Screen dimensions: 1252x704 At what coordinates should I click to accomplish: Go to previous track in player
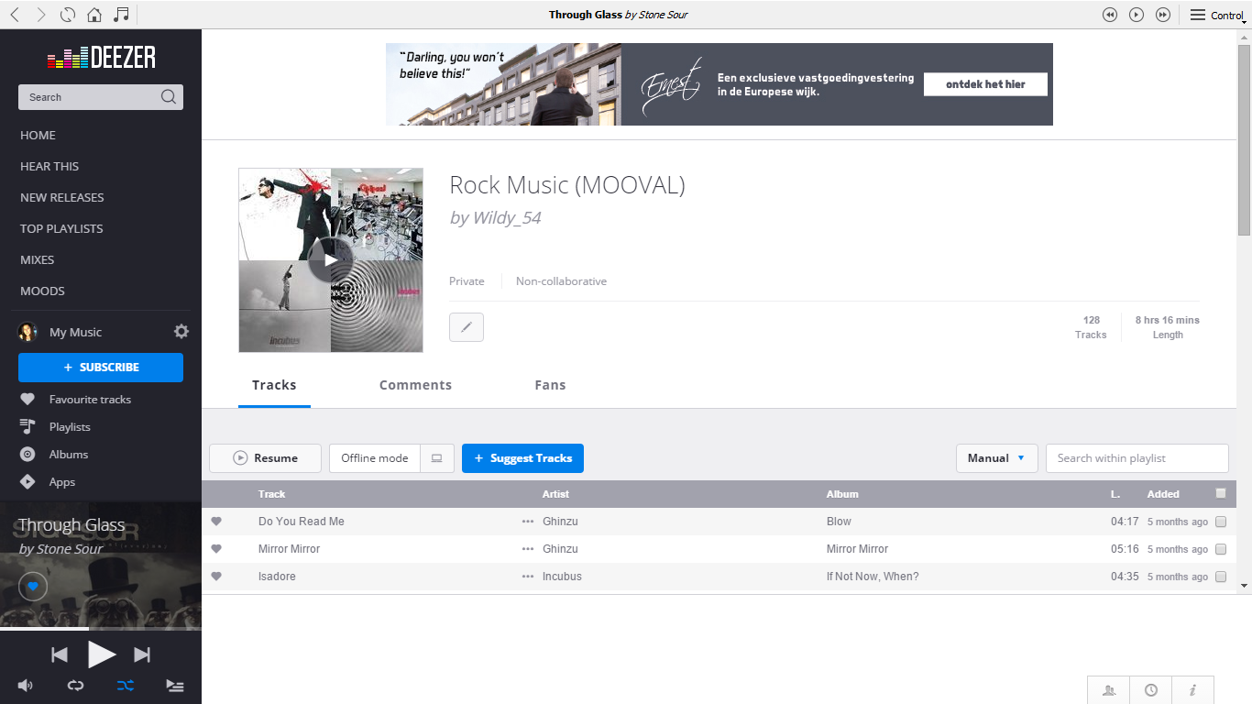[60, 654]
